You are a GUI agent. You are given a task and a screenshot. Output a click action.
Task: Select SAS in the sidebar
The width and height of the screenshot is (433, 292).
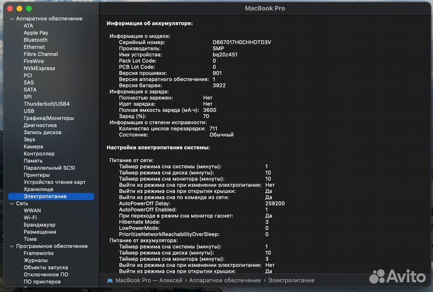pos(28,82)
